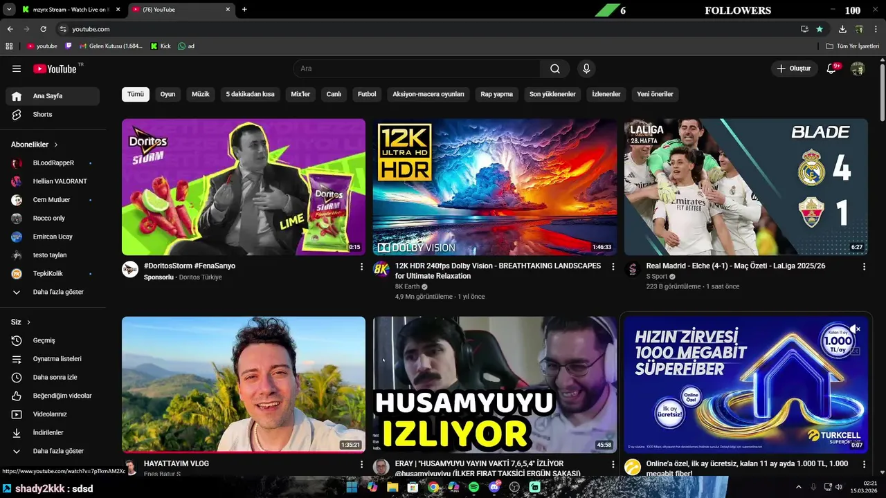Open Tüm Yer İşaretleri bookmarks folder

pos(853,46)
